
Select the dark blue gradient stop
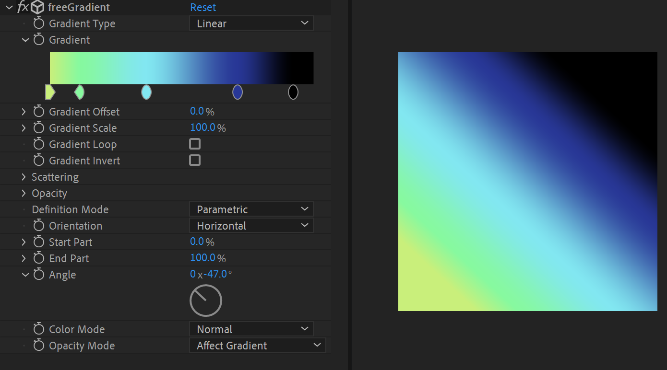[x=238, y=92]
